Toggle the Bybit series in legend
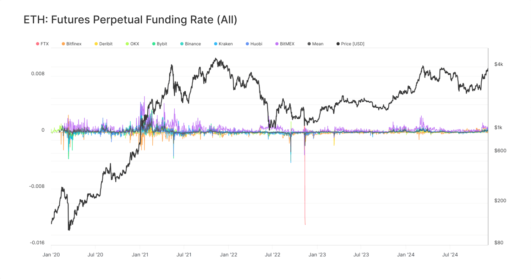This screenshot has height=279, width=531. click(160, 44)
